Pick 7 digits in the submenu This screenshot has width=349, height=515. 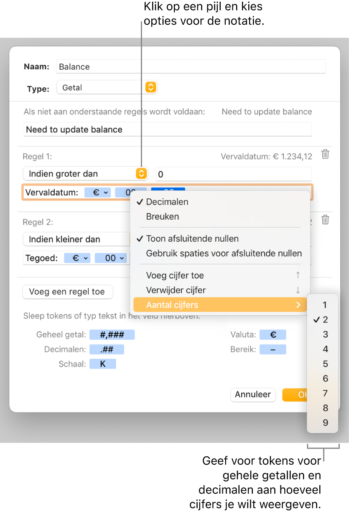325,393
